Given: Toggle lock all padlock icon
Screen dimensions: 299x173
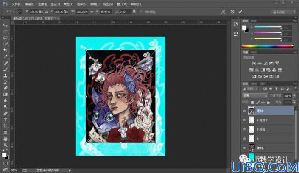Looking at the screenshot, I should (268, 103).
